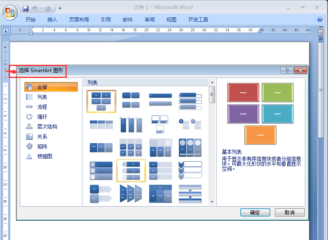Choose the three-column table list layout
The height and width of the screenshot is (240, 328).
[101, 125]
